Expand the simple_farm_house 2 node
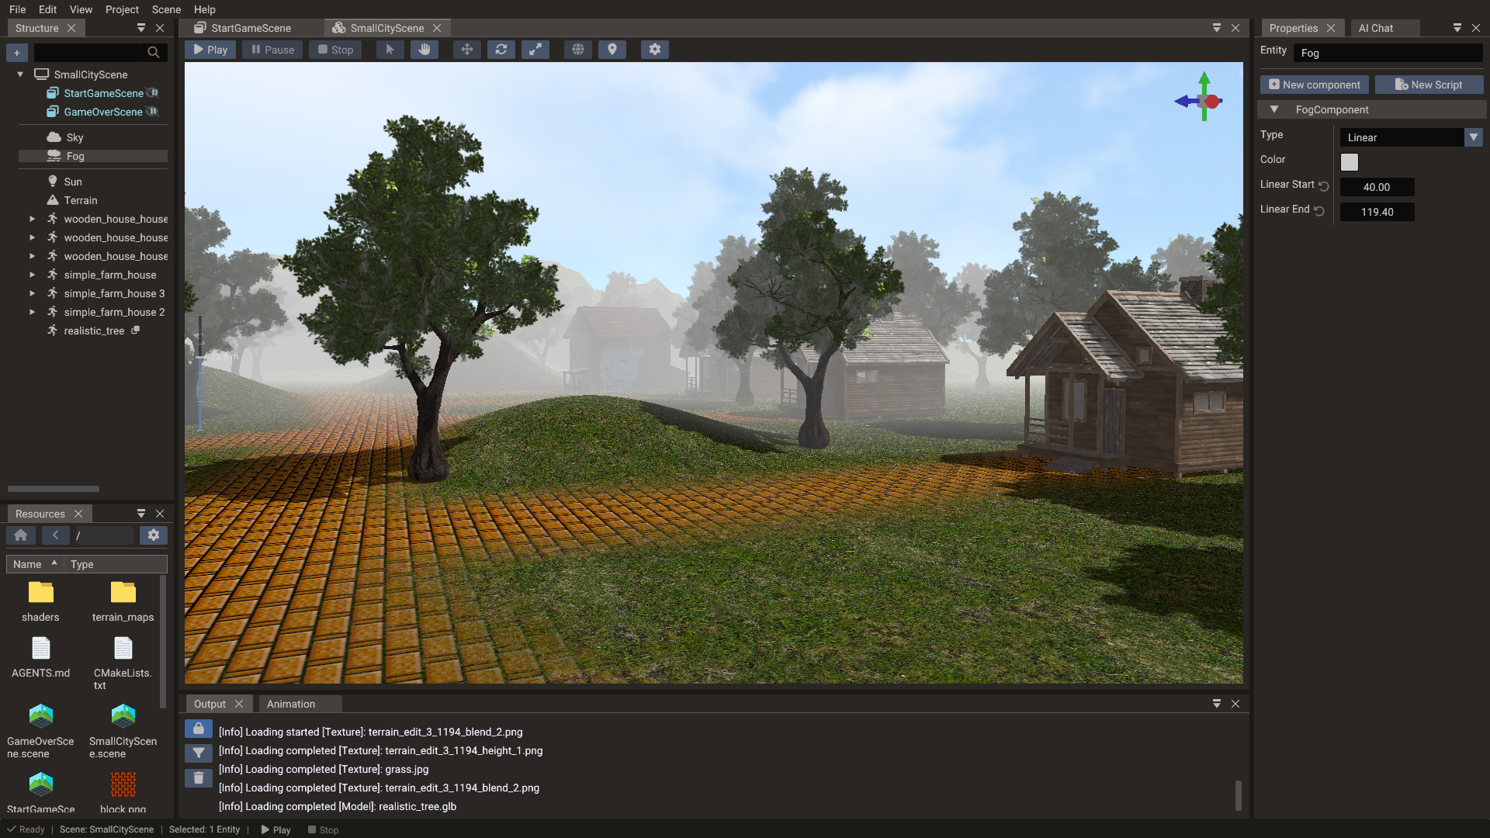The image size is (1490, 838). click(32, 312)
